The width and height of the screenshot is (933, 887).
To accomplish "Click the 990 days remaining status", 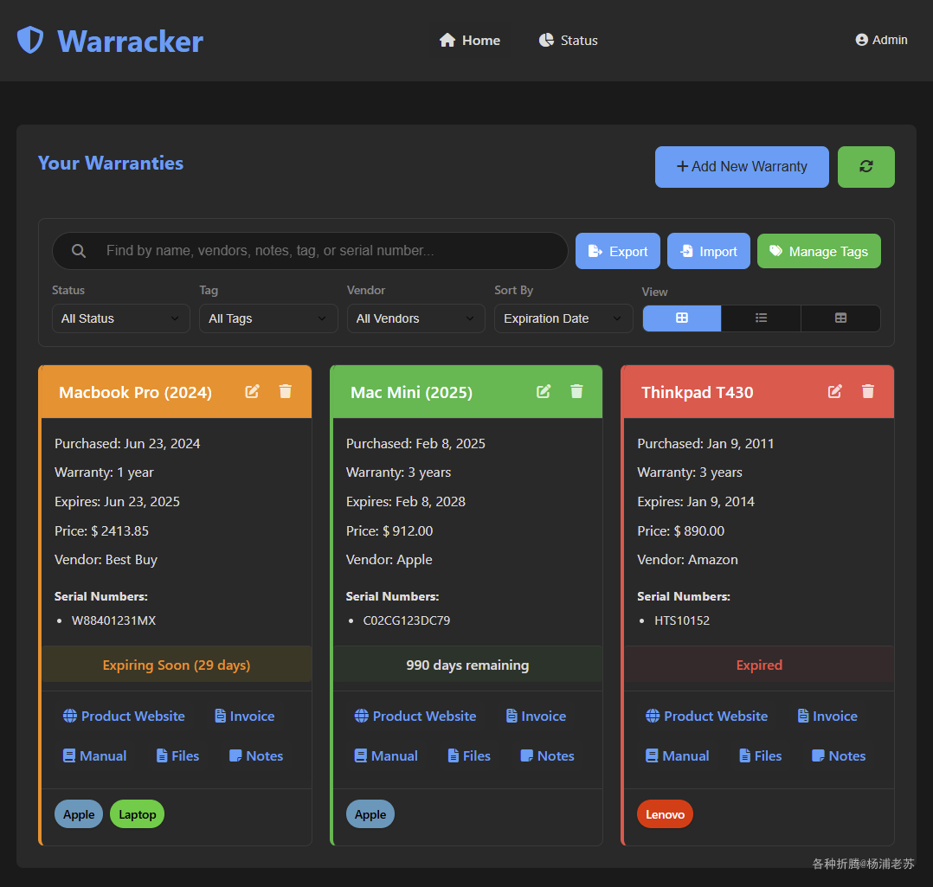I will (467, 665).
